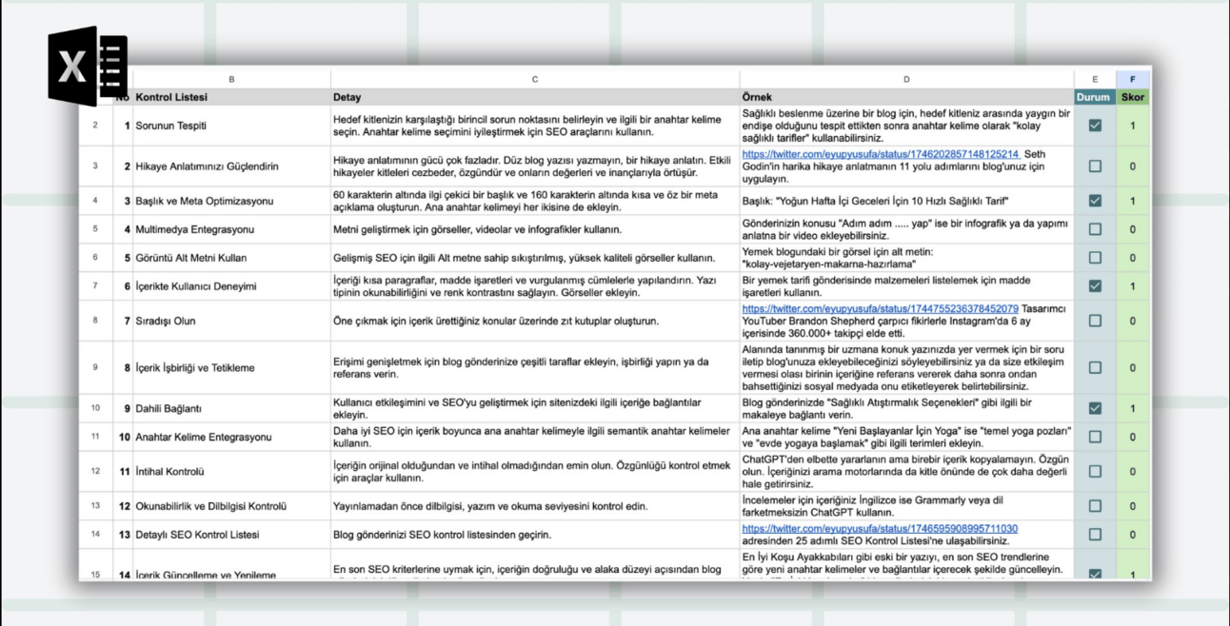
Task: Select column C header
Action: pos(535,80)
